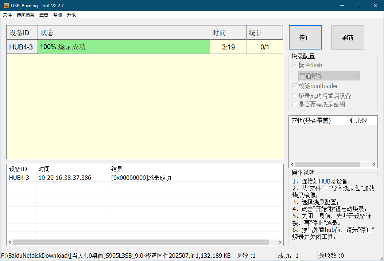The height and width of the screenshot is (261, 384).
Task: Open the 查看 menu
Action: (43, 15)
